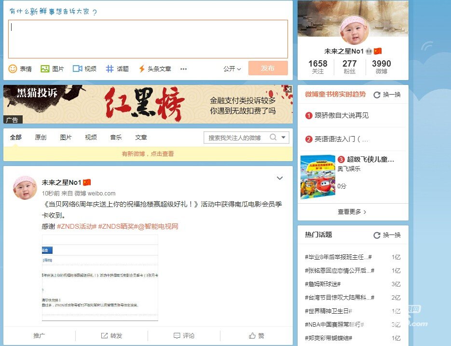Click the 发布 publish button

[x=268, y=68]
